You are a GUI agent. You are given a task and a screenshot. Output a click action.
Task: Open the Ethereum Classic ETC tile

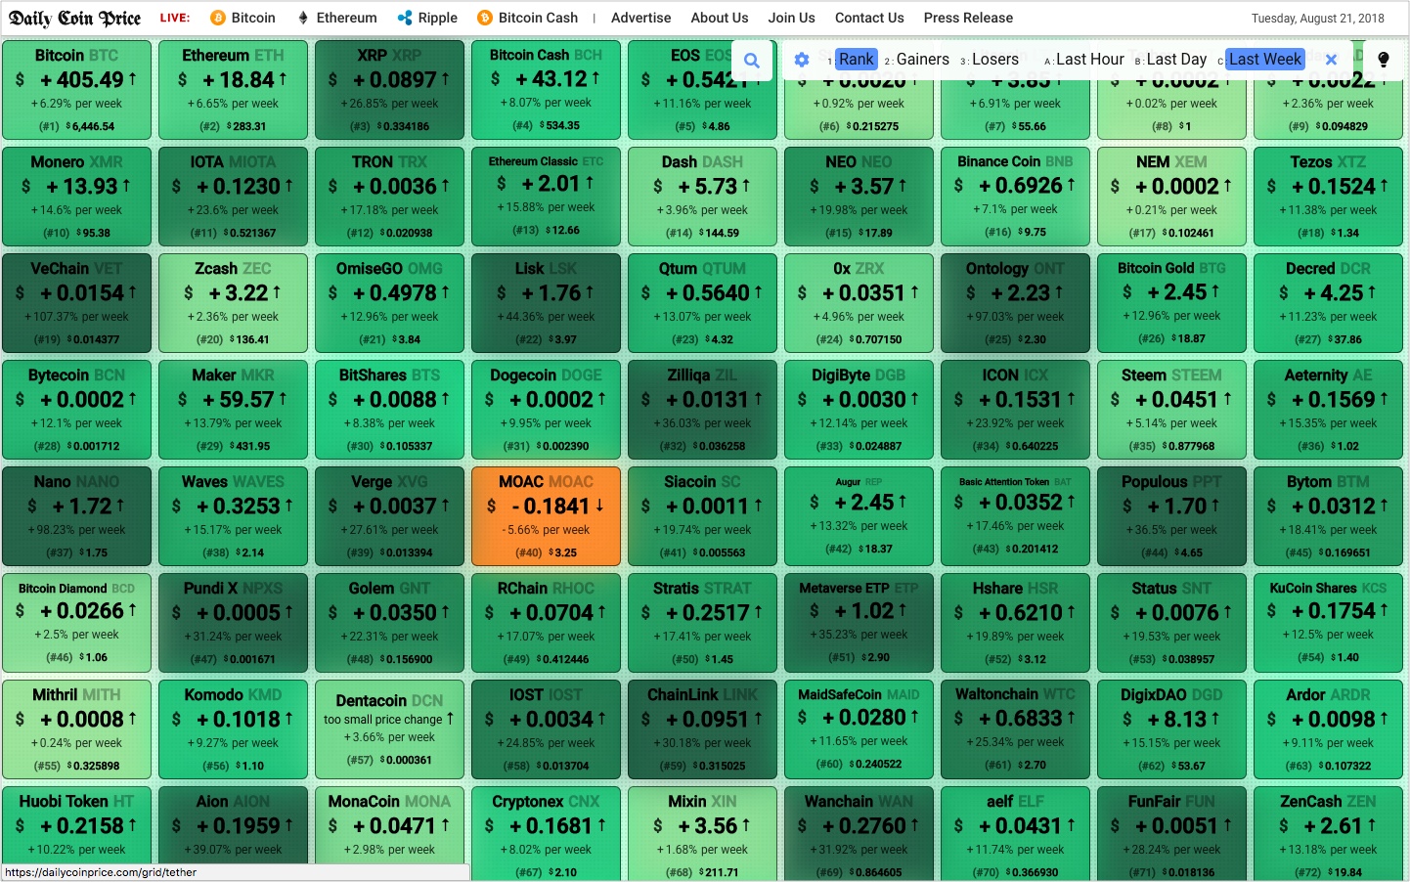547,197
